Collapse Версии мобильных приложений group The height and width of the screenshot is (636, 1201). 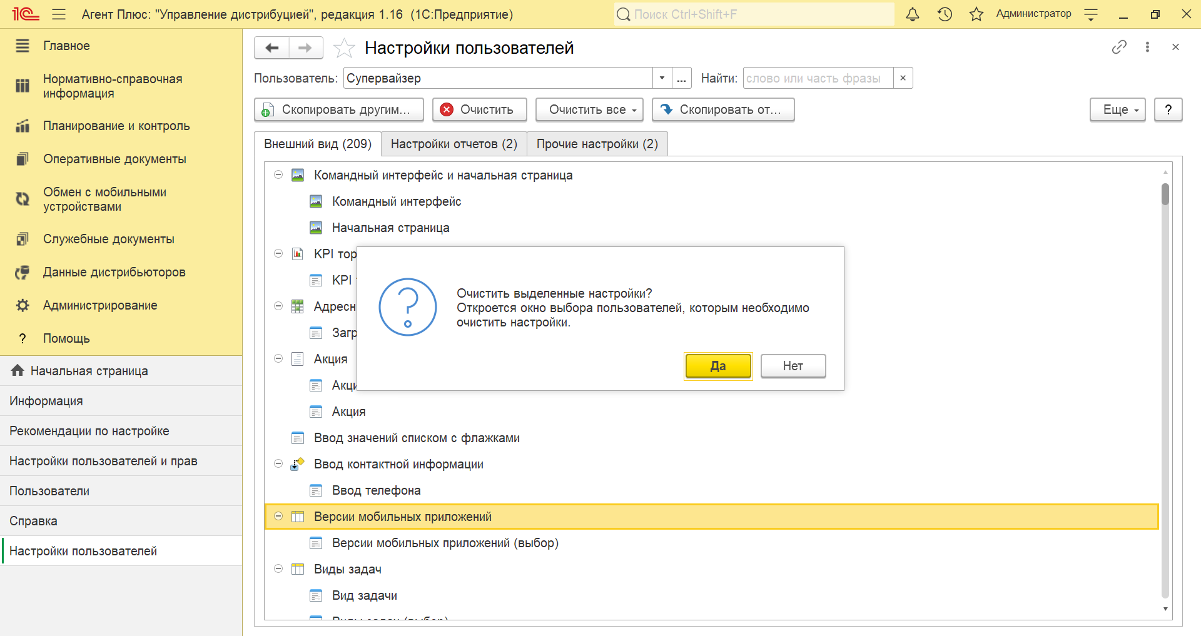coord(278,517)
